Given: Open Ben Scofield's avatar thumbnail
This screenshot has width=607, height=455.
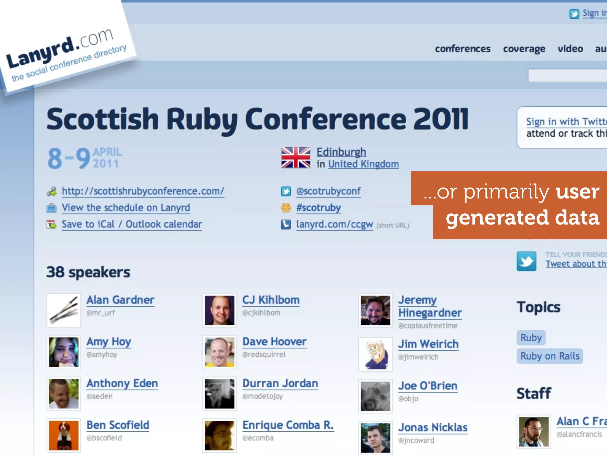Looking at the screenshot, I should click(x=64, y=435).
